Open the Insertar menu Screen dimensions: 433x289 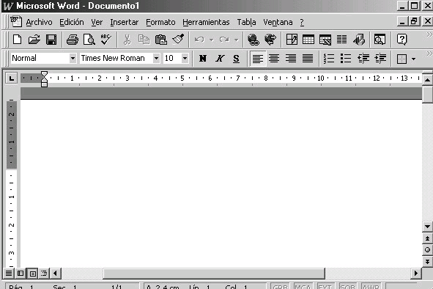125,22
